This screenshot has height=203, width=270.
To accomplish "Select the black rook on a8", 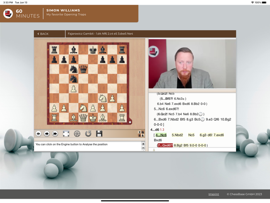I will tap(54, 50).
